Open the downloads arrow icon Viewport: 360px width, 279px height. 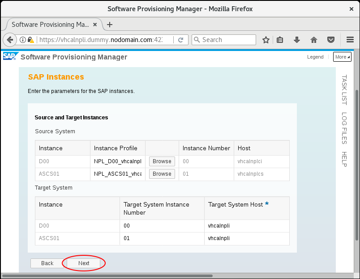click(296, 40)
